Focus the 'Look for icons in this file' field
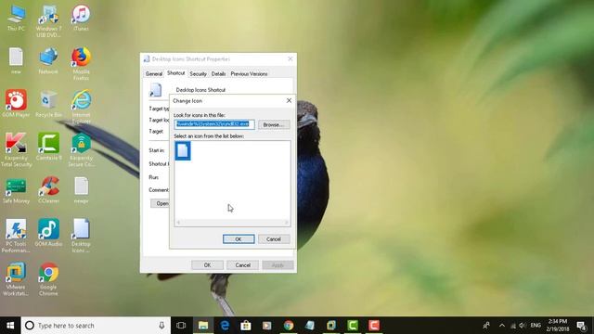594x334 pixels. 214,124
